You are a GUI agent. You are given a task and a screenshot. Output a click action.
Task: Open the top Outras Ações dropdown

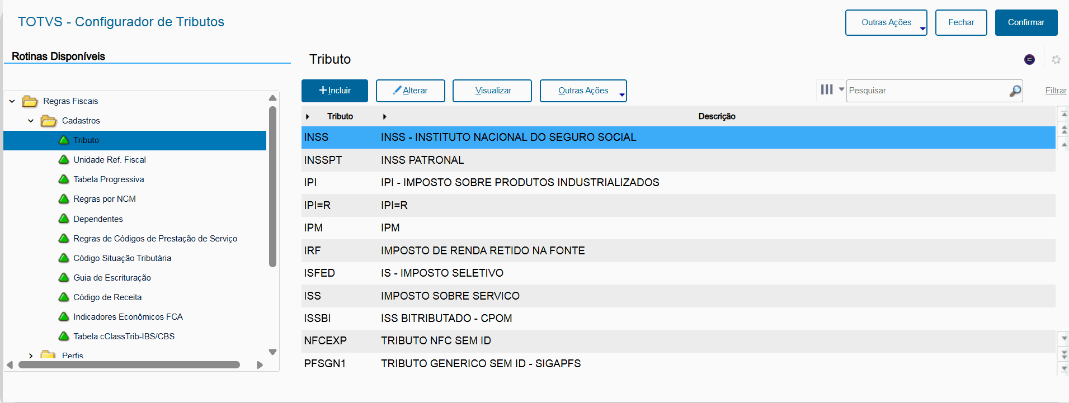(x=886, y=22)
